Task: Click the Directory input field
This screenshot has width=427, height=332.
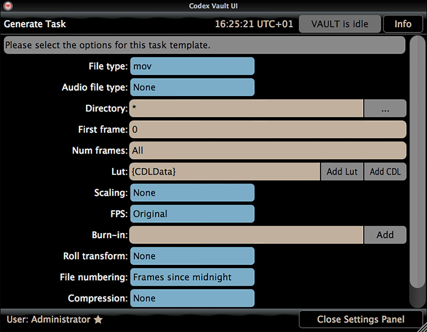Action: point(246,108)
